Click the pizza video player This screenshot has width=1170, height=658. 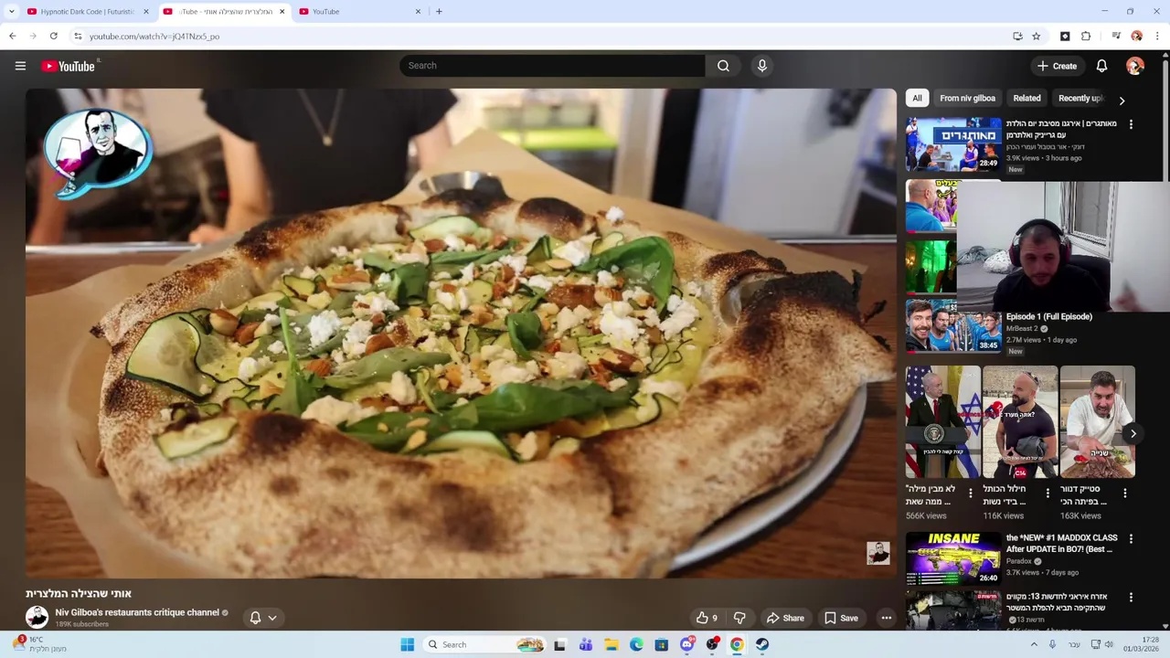(x=461, y=333)
